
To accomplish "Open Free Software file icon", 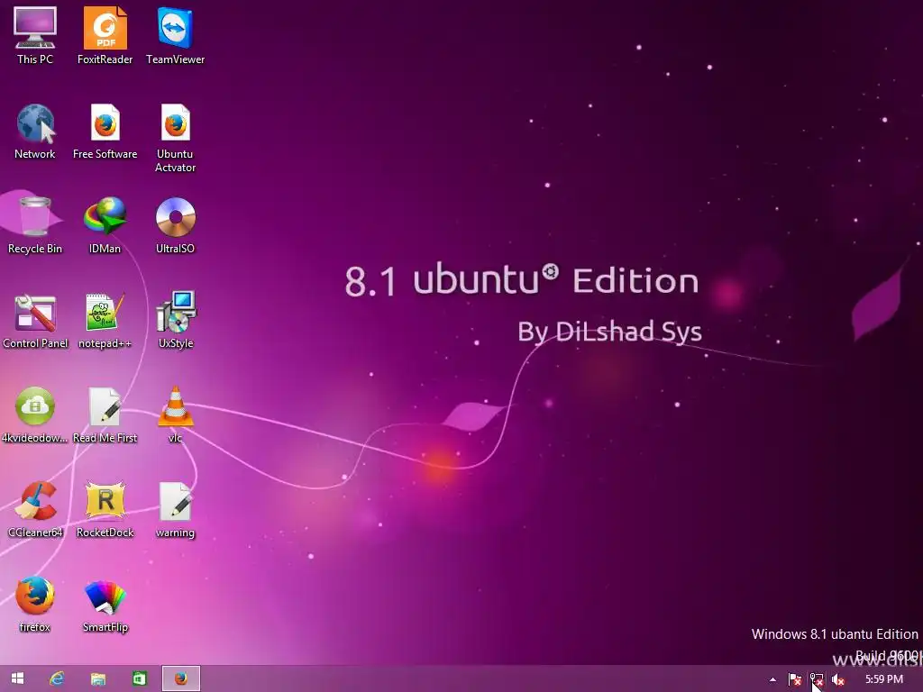I will (x=105, y=131).
